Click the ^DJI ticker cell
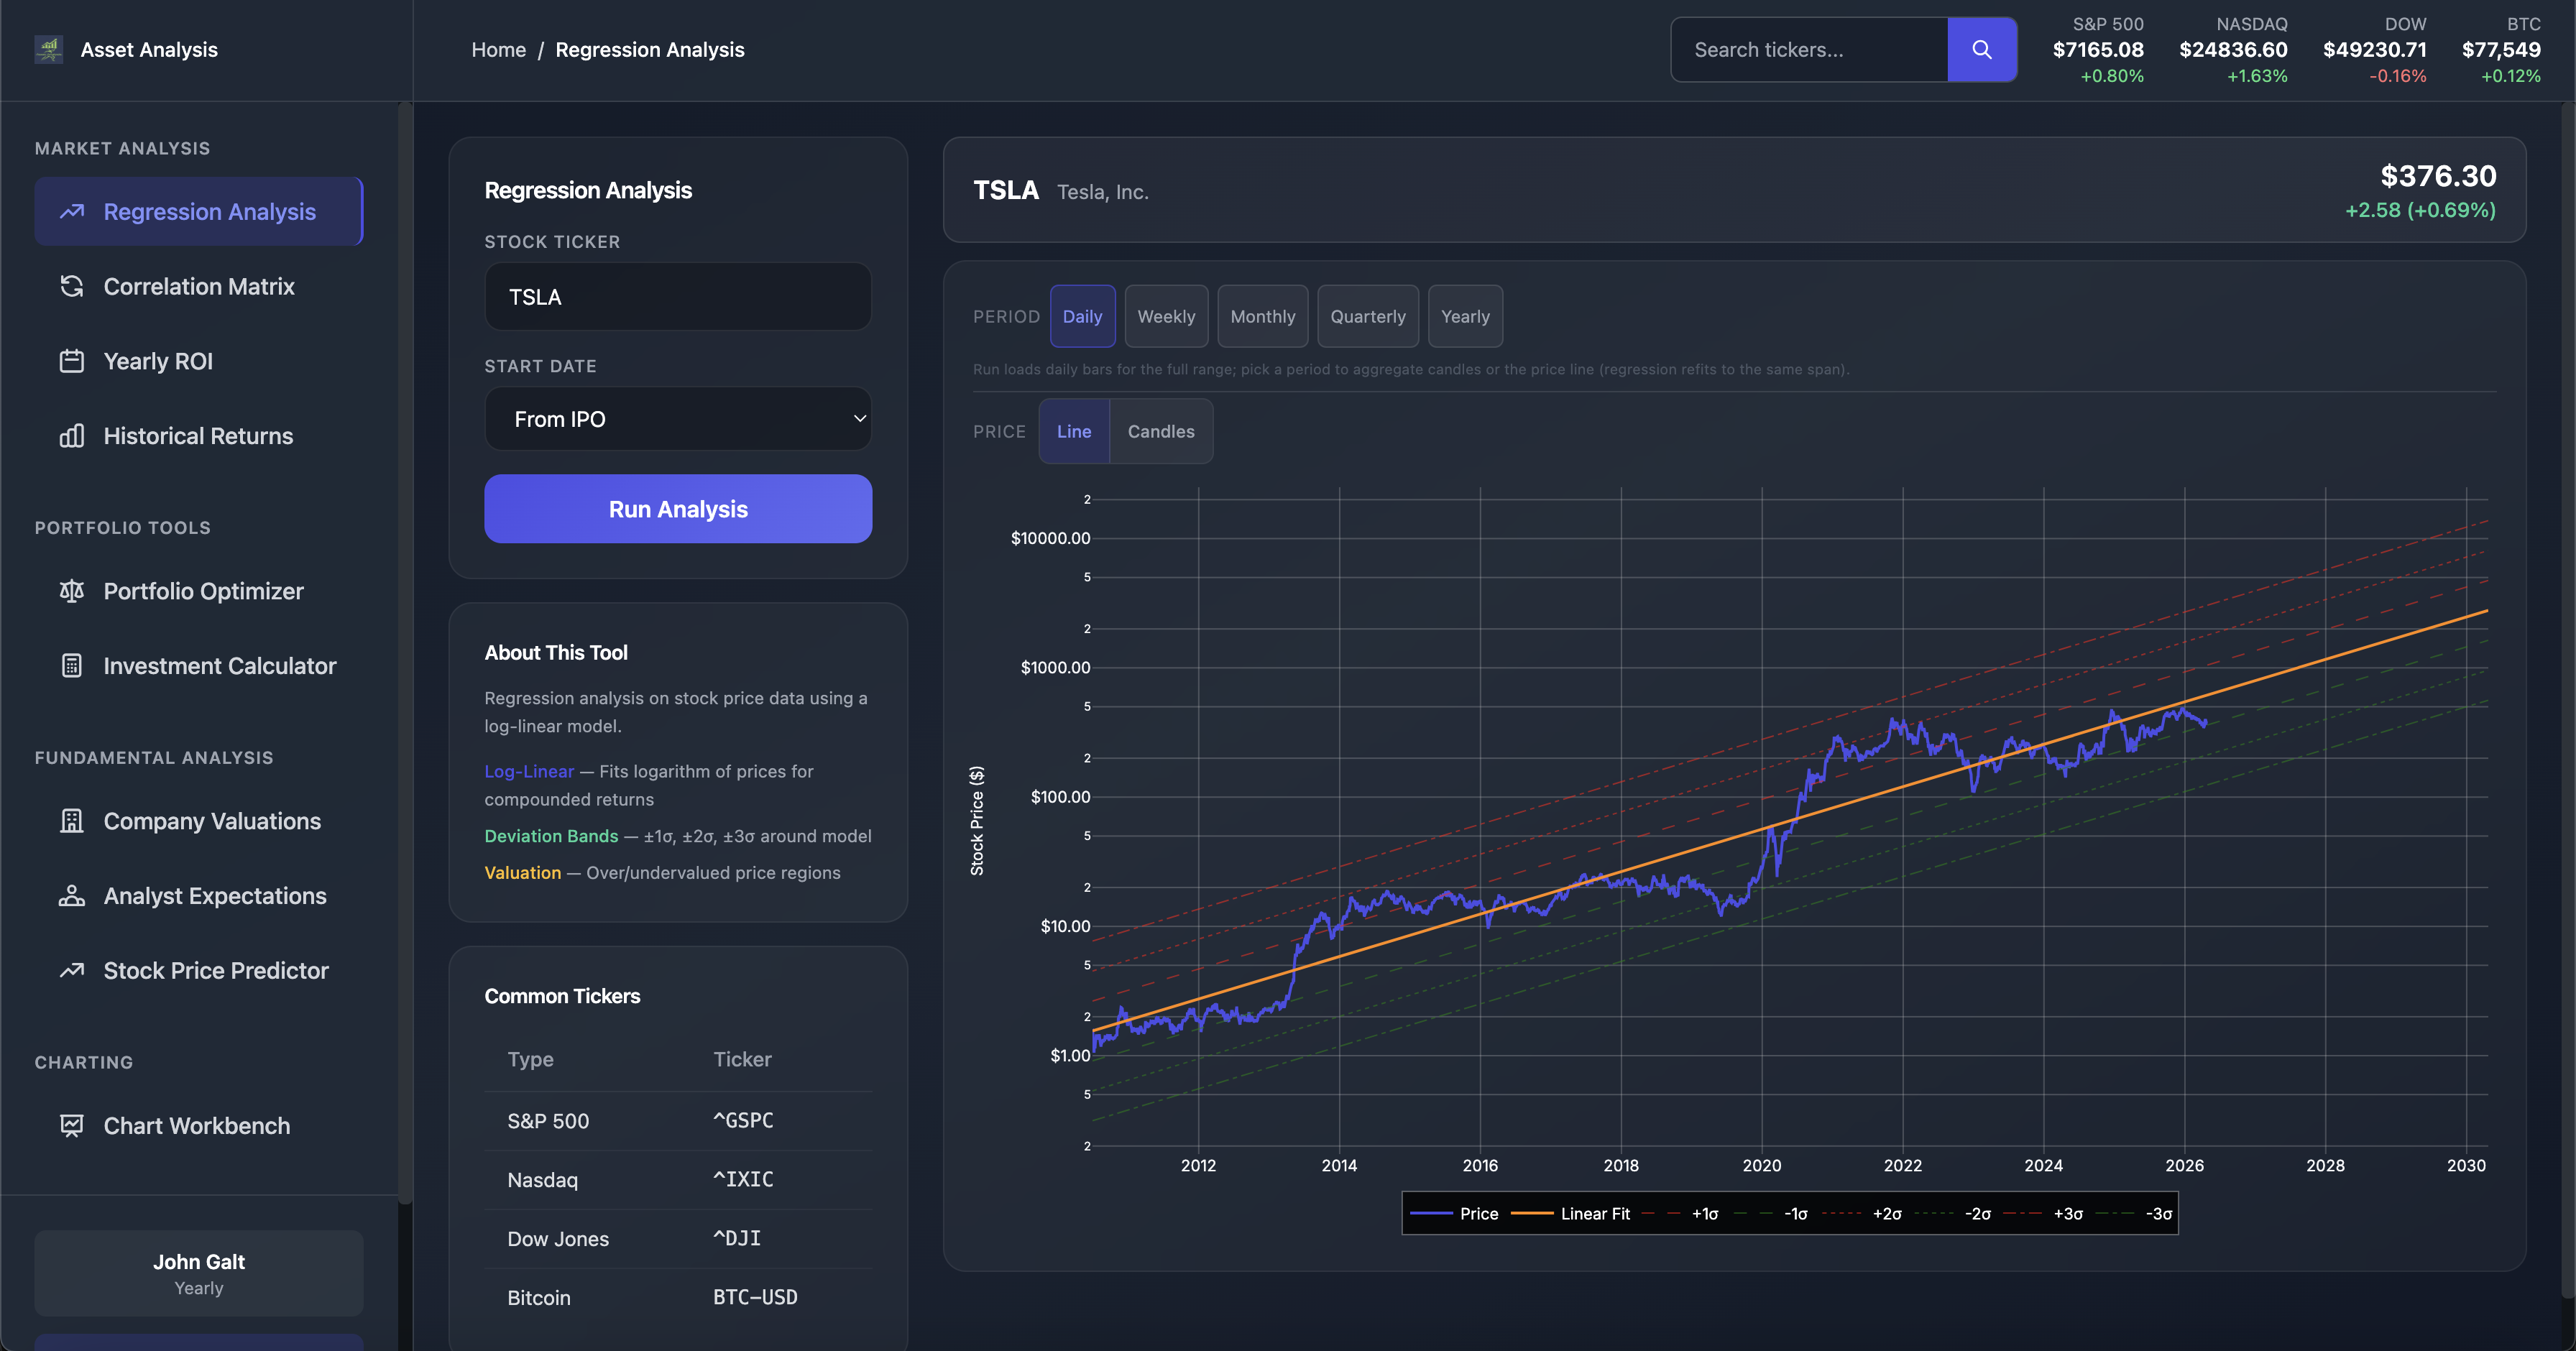 tap(737, 1238)
